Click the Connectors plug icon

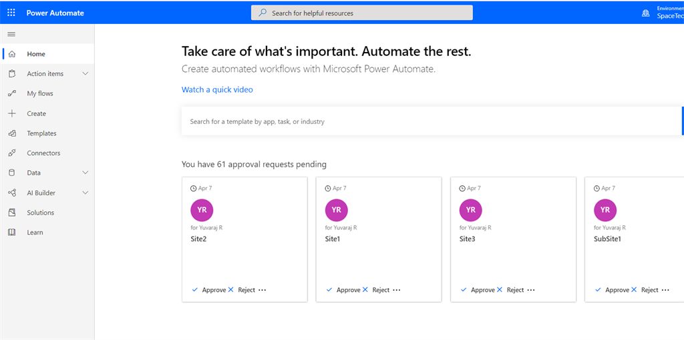coord(12,153)
